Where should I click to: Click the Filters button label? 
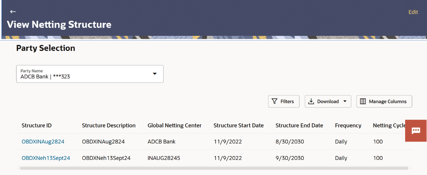pyautogui.click(x=287, y=101)
